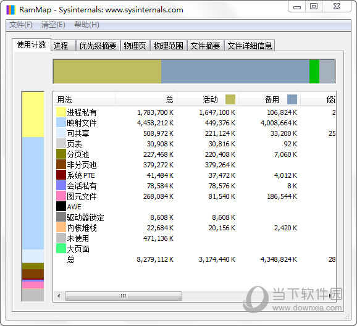The image size is (357, 326).
Task: Click the olive 分页池 color swatch
Action: (x=61, y=154)
